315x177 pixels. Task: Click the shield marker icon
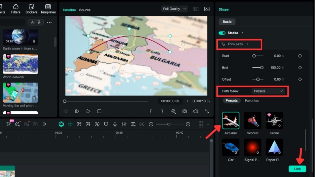coord(106,124)
